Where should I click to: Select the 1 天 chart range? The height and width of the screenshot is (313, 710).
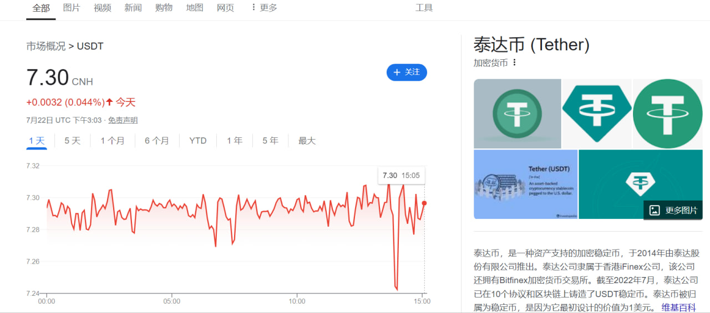[x=37, y=141]
